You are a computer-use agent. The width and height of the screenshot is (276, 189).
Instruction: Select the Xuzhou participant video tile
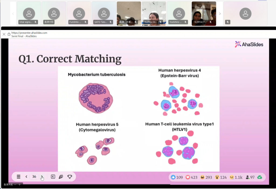coord(154,14)
